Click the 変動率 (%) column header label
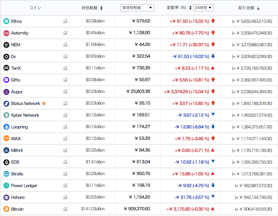The height and width of the screenshot is (216, 278). (177, 7)
